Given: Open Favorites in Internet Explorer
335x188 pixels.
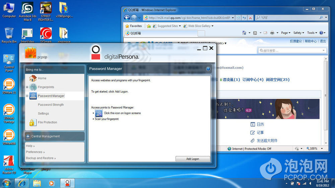Looking at the screenshot, I should point(134,26).
